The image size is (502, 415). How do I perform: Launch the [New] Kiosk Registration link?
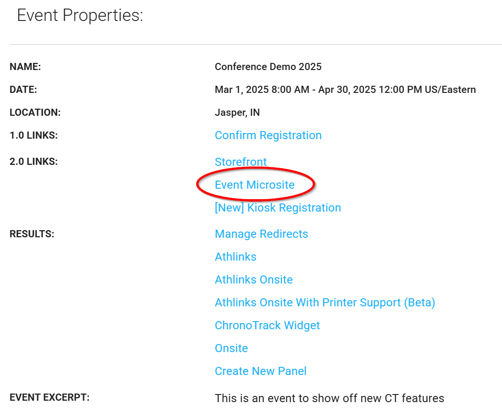click(x=278, y=208)
